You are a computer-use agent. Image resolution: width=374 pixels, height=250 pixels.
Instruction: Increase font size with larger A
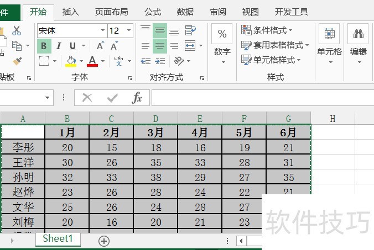pos(100,46)
